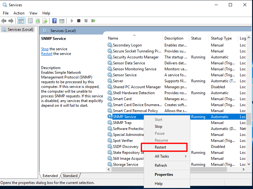Open the Help menu in menu bar
This screenshot has height=189, width=253.
point(46,13)
